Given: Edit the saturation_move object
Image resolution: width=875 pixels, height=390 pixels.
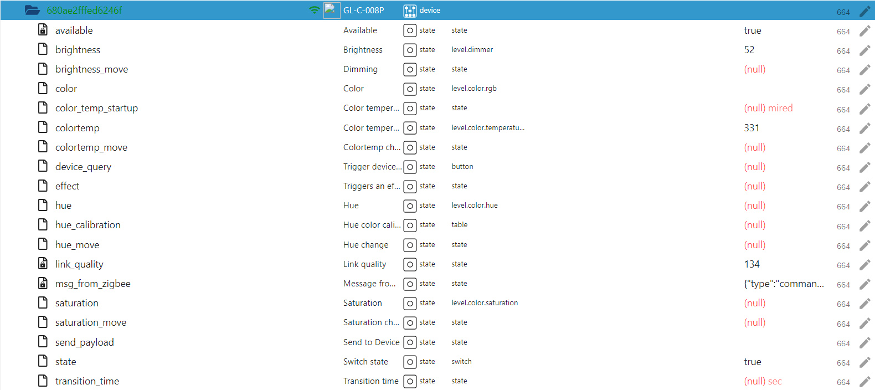Looking at the screenshot, I should (x=864, y=324).
